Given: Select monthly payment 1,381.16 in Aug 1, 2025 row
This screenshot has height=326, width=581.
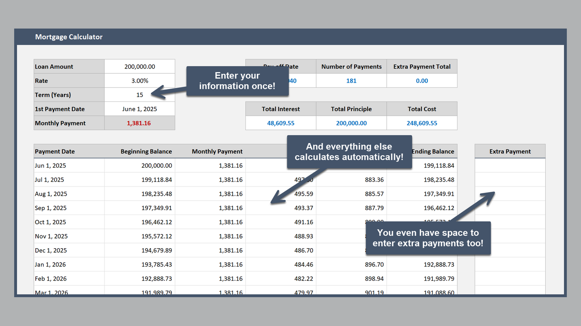Looking at the screenshot, I should coord(210,194).
